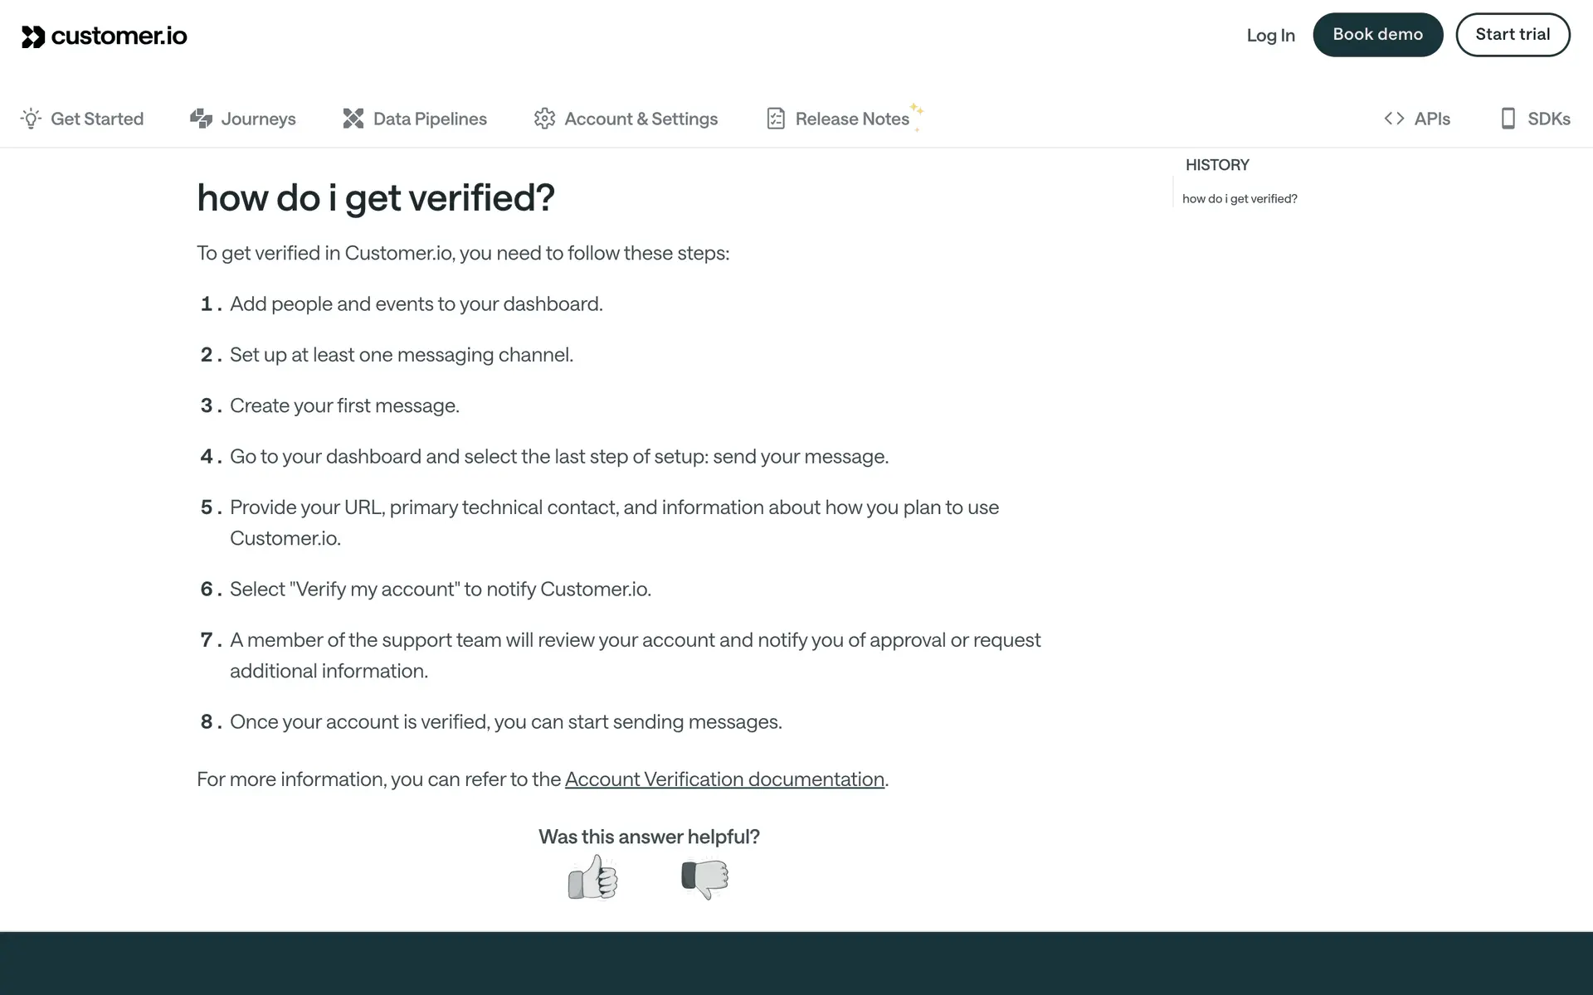Image resolution: width=1593 pixels, height=995 pixels.
Task: Click the APIs code brackets icon
Action: pyautogui.click(x=1394, y=119)
